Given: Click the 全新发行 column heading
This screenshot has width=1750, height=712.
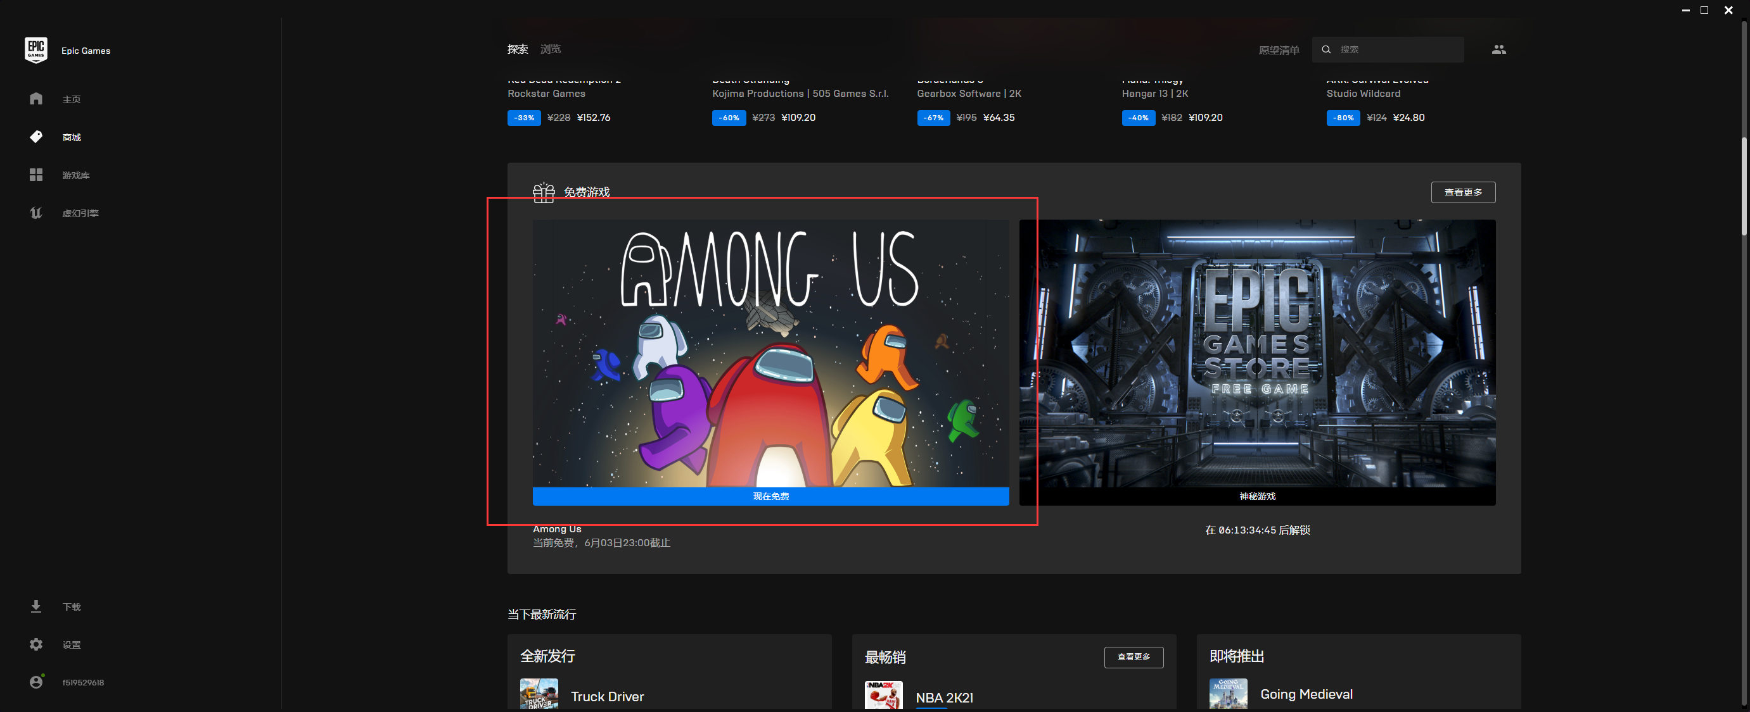Looking at the screenshot, I should [x=547, y=656].
